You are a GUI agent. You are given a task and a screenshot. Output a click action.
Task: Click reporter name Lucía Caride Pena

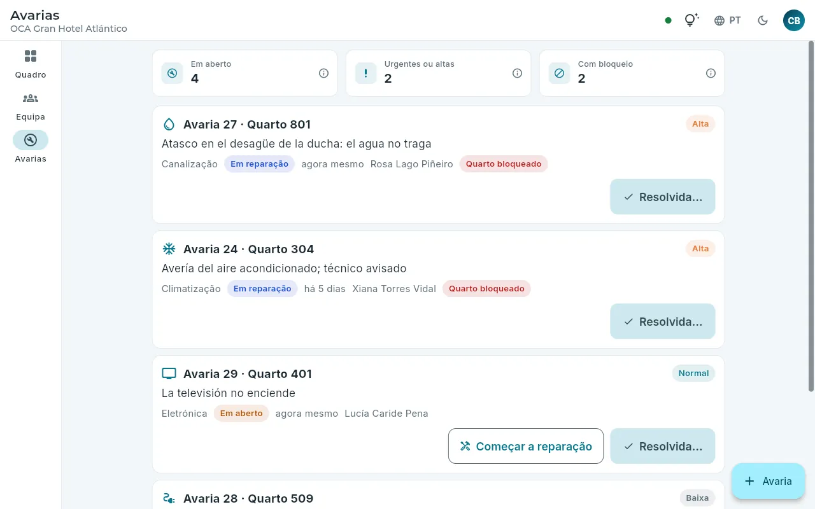pyautogui.click(x=386, y=414)
